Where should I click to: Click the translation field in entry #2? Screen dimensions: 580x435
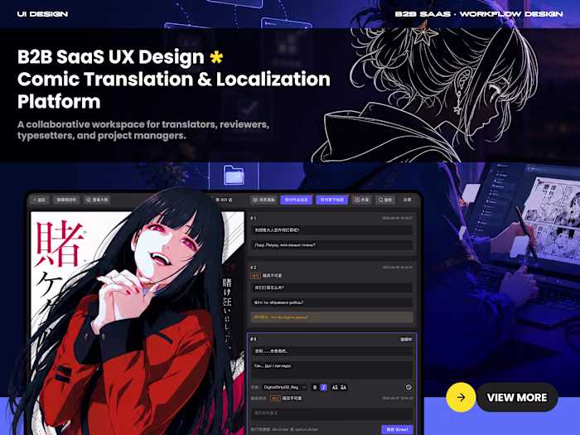pyautogui.click(x=331, y=302)
